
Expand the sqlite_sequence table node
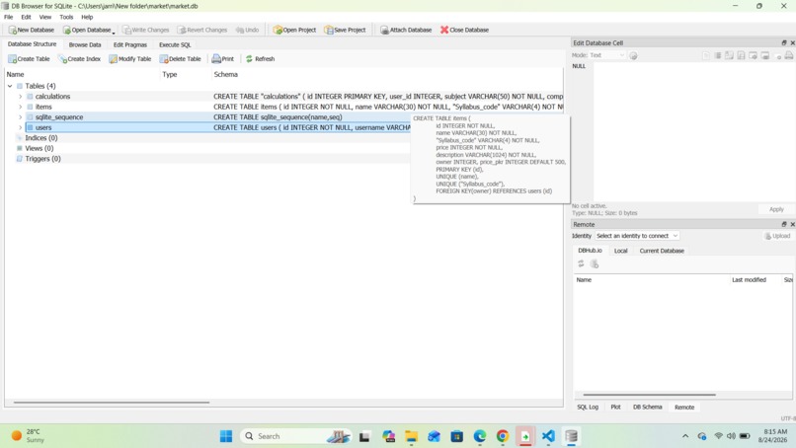pos(21,117)
